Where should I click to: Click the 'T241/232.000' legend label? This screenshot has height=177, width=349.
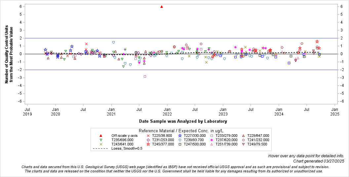pos(258,140)
